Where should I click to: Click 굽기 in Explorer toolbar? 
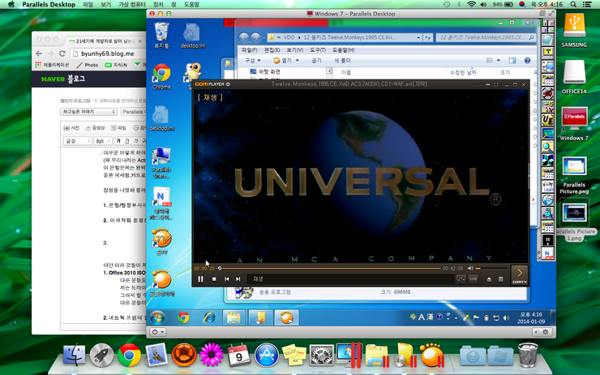click(x=316, y=61)
